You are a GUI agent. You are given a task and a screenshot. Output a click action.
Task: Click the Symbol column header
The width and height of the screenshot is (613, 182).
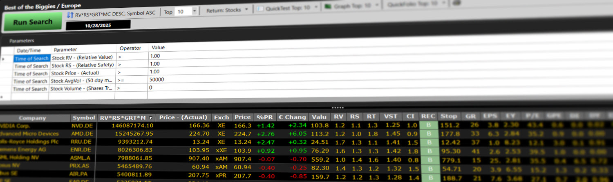[x=84, y=118]
